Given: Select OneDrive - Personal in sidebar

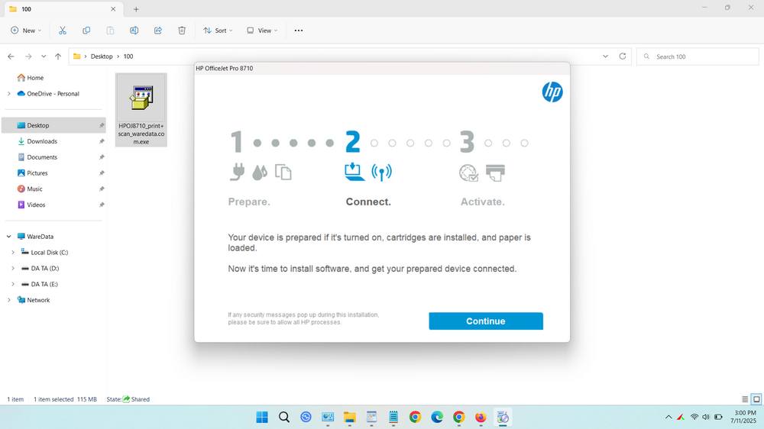Looking at the screenshot, I should [53, 93].
